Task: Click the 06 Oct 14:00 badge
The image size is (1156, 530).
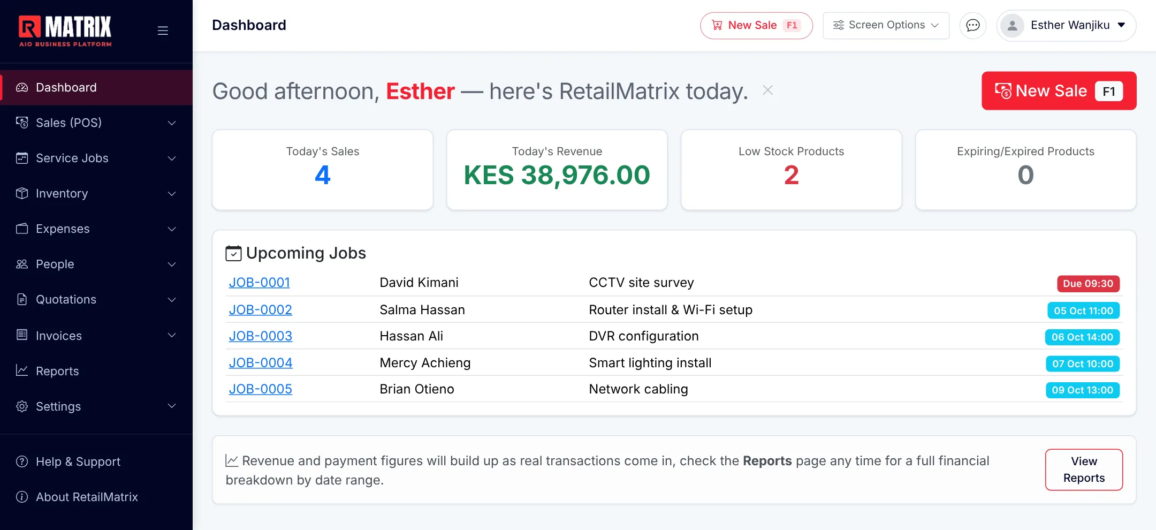Action: click(1082, 337)
